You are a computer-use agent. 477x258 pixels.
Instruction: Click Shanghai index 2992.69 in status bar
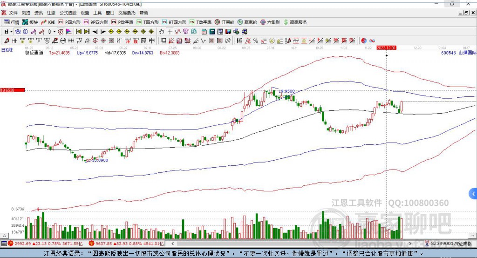[x=23, y=244]
